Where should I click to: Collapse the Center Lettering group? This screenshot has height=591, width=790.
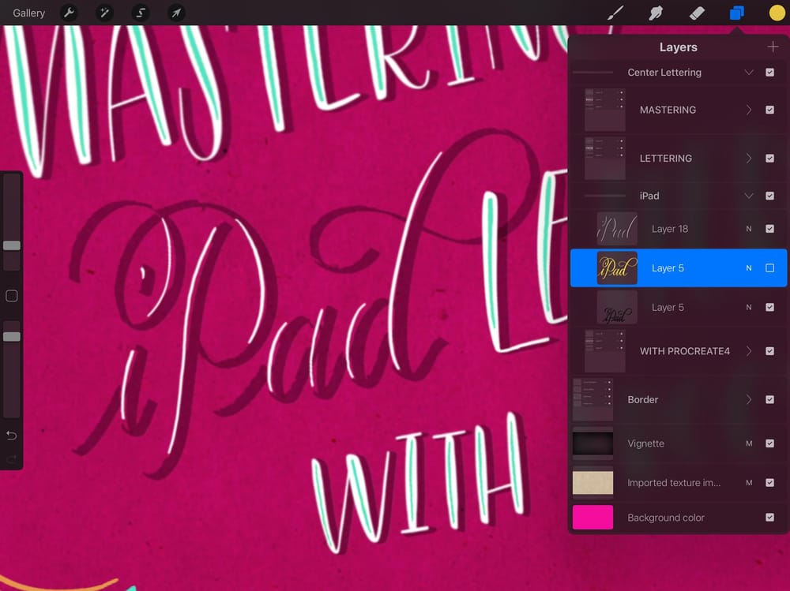749,72
